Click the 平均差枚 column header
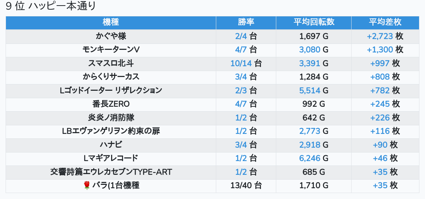Image resolution: width=425 pixels, height=199 pixels. coord(385,22)
